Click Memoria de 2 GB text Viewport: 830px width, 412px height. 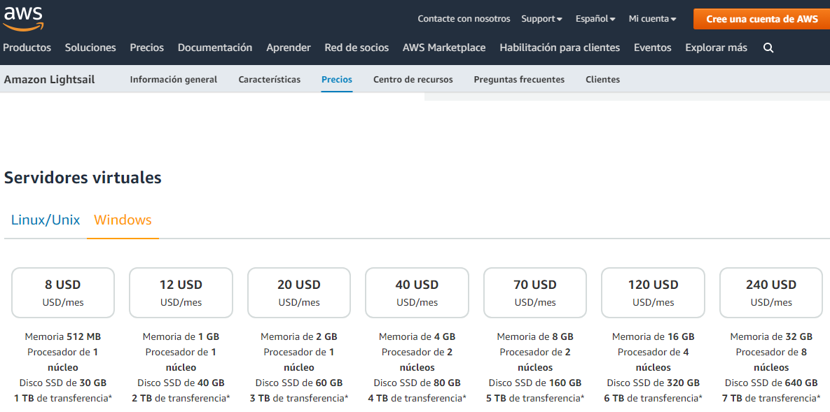(299, 337)
